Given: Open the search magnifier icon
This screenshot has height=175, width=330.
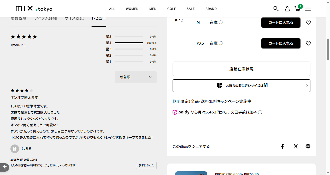Looking at the screenshot, I should 276,9.
